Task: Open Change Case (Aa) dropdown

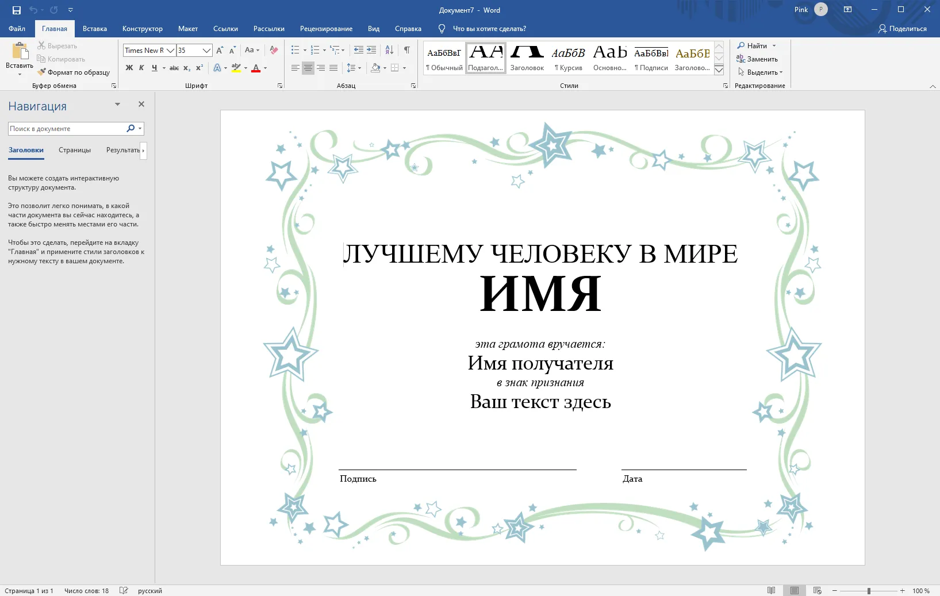Action: (252, 50)
